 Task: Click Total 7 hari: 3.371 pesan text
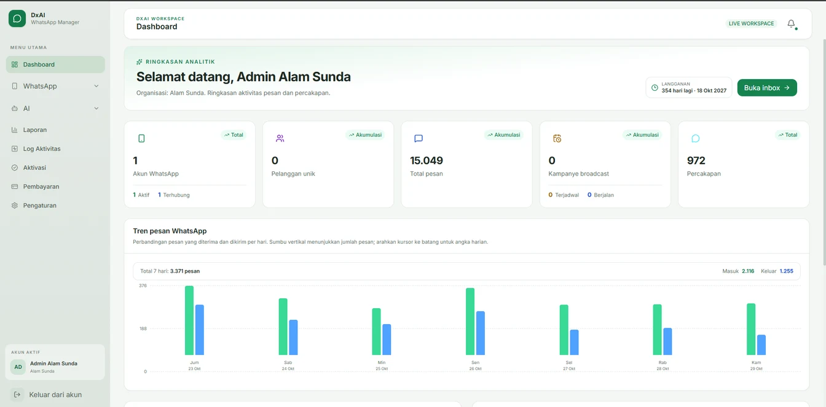pyautogui.click(x=170, y=271)
